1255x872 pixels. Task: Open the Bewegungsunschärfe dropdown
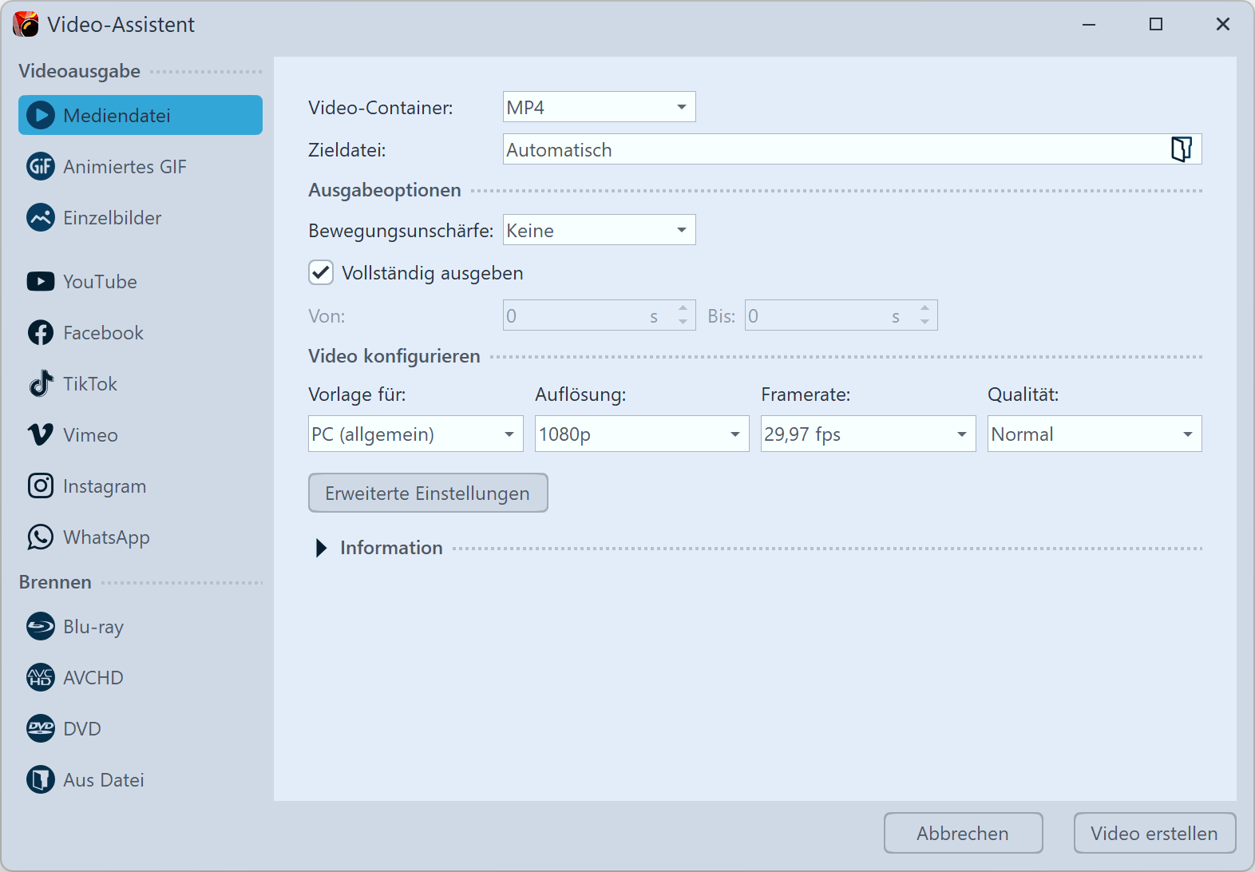coord(599,231)
